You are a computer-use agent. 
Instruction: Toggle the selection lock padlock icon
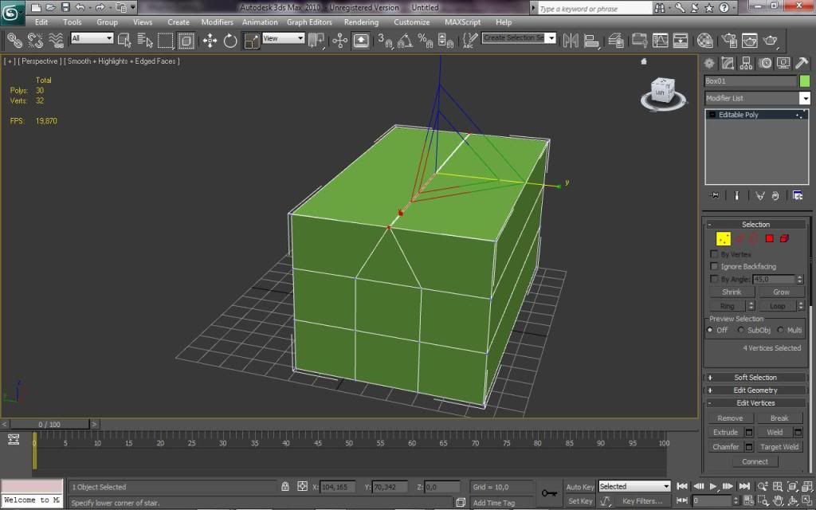point(285,486)
